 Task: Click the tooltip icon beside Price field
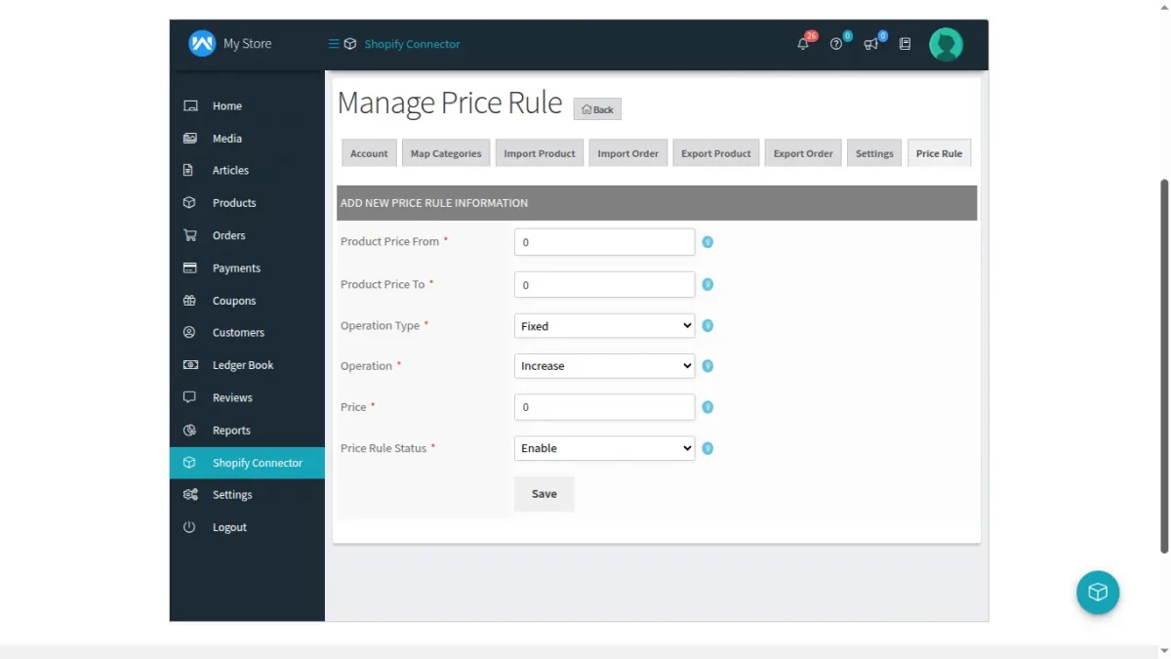[707, 406]
